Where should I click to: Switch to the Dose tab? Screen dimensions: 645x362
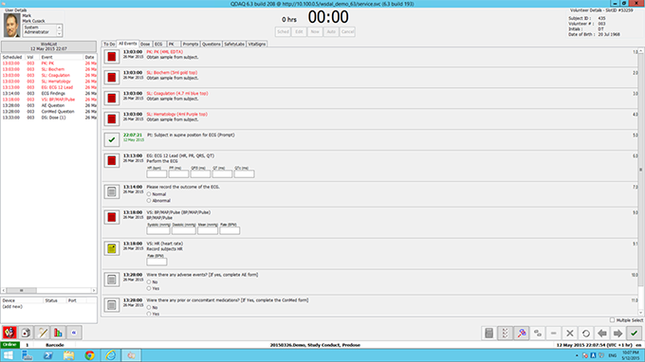pyautogui.click(x=145, y=44)
